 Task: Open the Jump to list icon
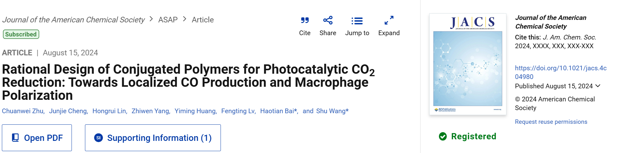click(357, 21)
